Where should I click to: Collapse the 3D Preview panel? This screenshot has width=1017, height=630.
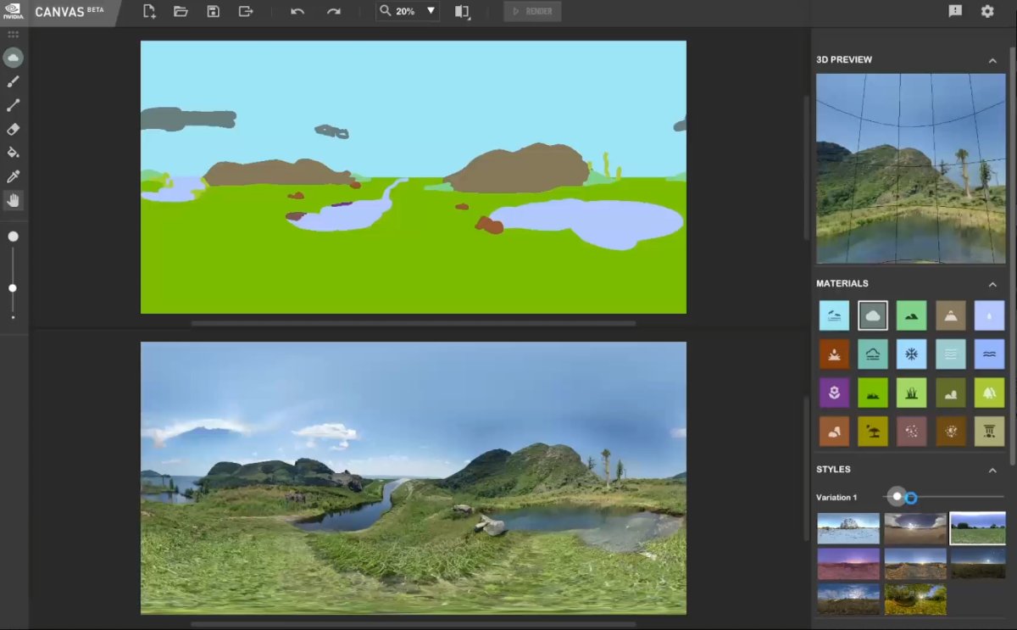tap(992, 60)
